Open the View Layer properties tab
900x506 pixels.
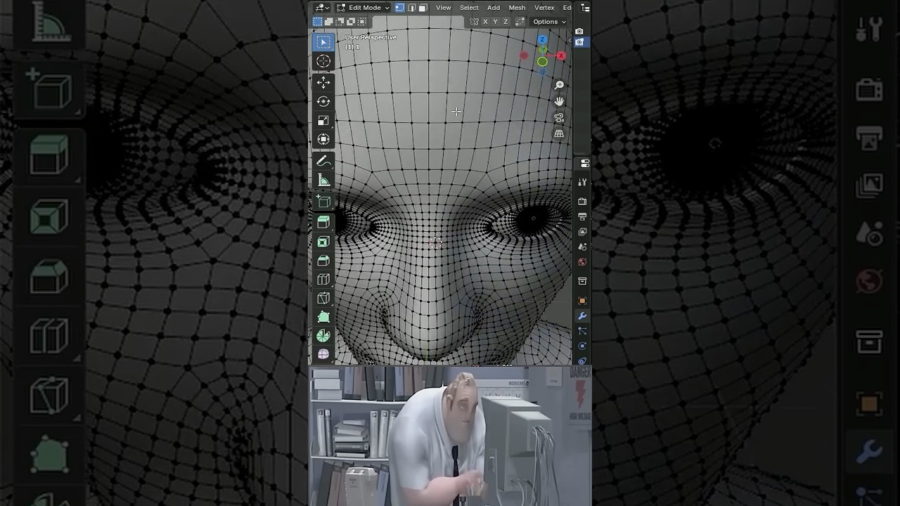[x=582, y=231]
